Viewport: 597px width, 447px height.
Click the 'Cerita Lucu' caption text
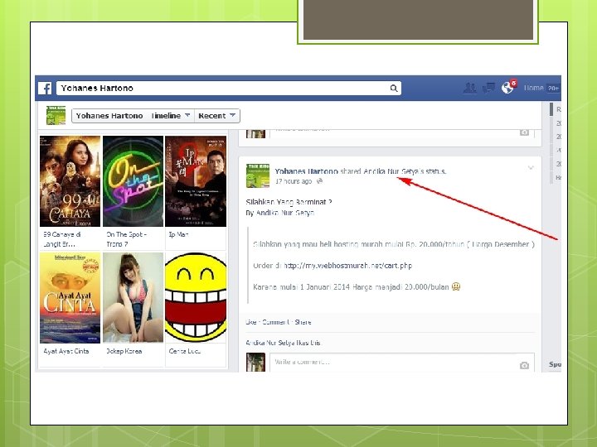(185, 351)
